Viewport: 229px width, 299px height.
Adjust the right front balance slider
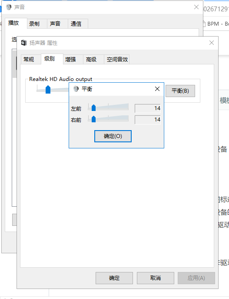[x=93, y=119]
